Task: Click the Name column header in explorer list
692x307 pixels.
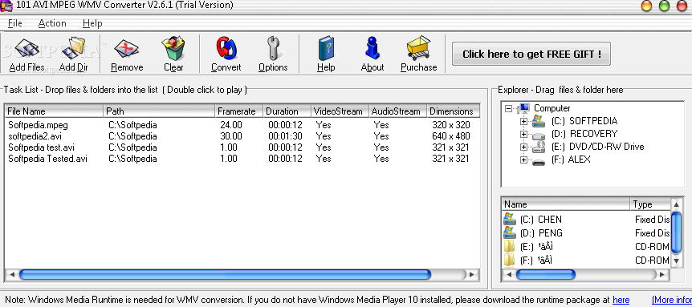Action: point(566,204)
